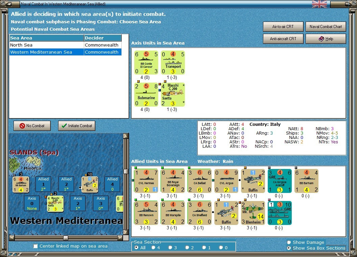
Task: Pick the CVL Hermes carrier counter
Action: (x=146, y=181)
